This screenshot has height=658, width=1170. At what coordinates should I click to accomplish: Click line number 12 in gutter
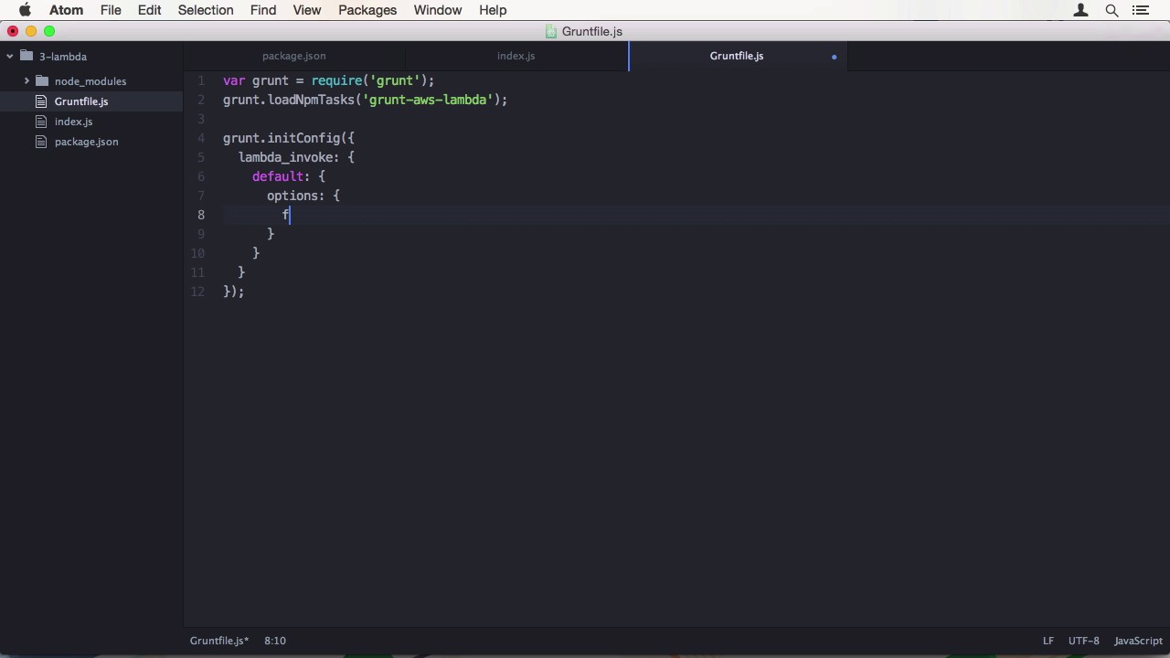[197, 292]
